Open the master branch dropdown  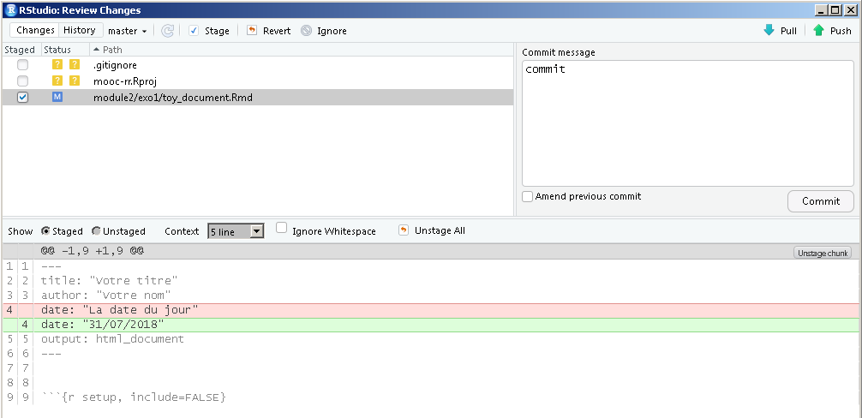[x=127, y=31]
